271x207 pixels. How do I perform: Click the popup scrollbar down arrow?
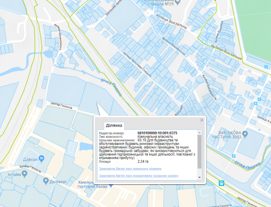coord(200,177)
